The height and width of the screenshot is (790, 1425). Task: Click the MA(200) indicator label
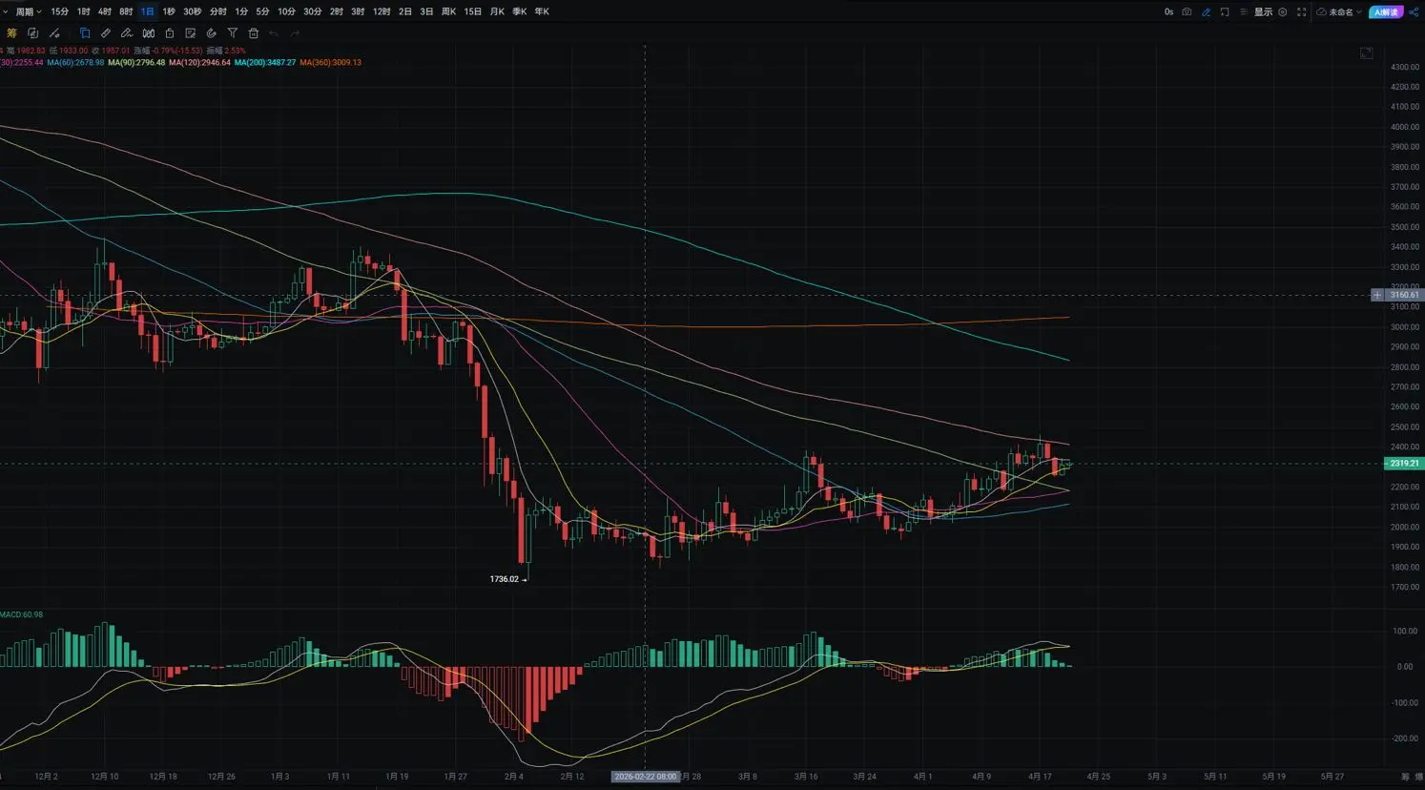tap(264, 63)
